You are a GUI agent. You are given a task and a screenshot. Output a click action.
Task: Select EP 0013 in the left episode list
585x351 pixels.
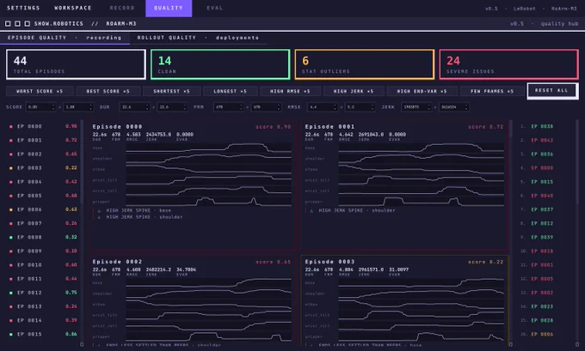click(x=43, y=306)
